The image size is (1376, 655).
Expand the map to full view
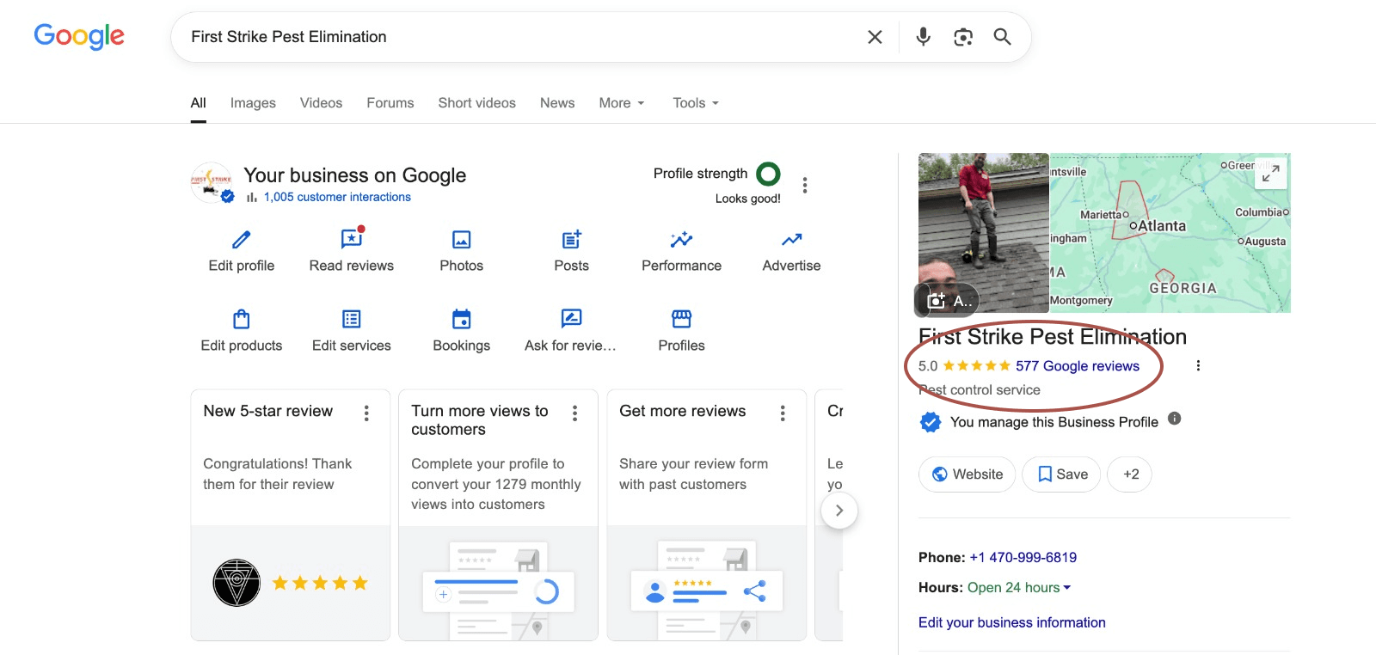[1271, 173]
